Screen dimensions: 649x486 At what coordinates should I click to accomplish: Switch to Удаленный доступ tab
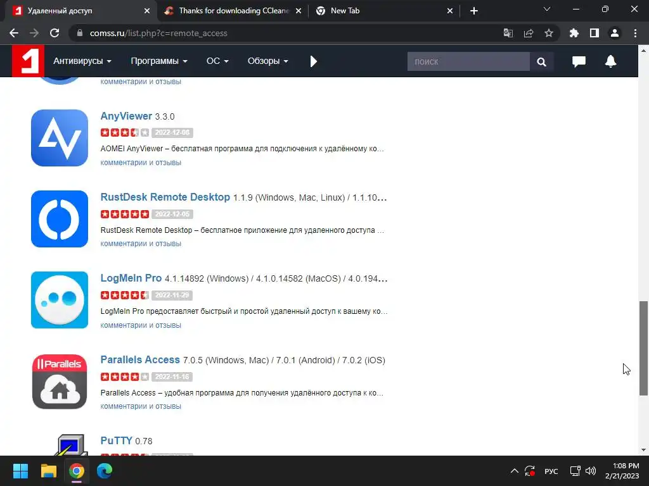(79, 11)
